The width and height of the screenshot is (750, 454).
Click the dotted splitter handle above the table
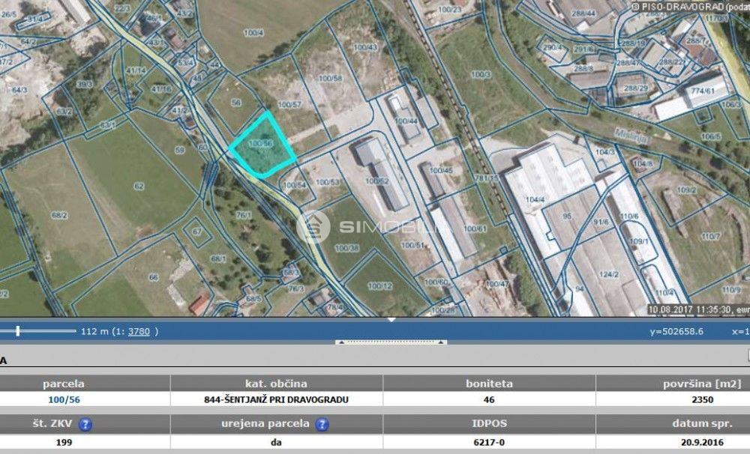pyautogui.click(x=390, y=342)
